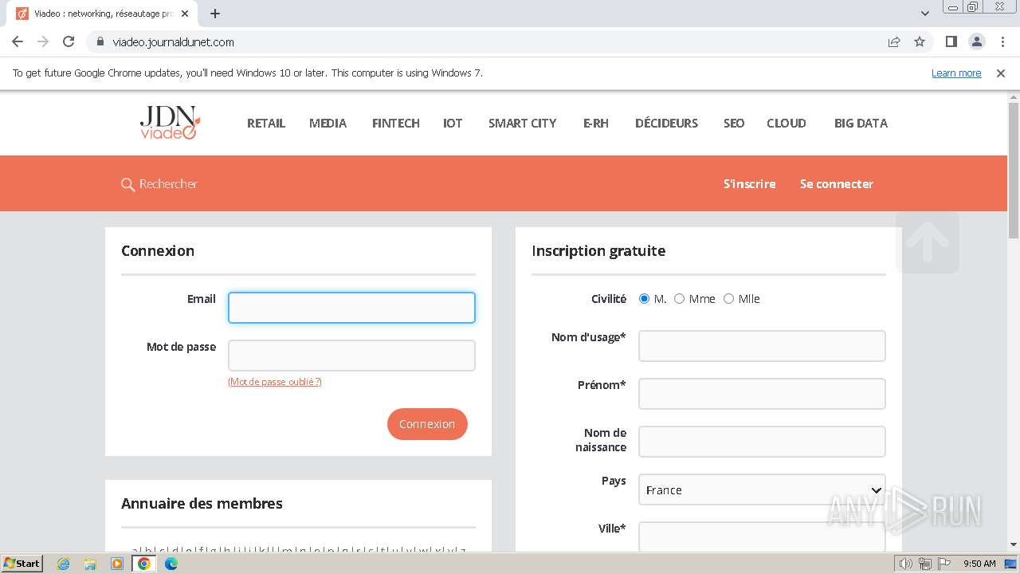
Task: Reload the page
Action: click(69, 41)
